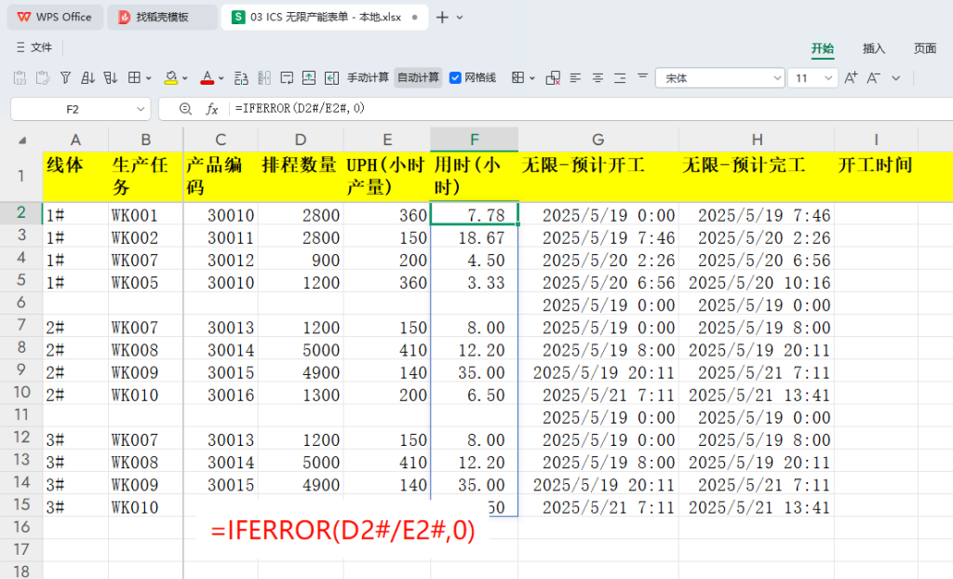The image size is (953, 579).
Task: Open the 宋体 font name dropdown
Action: (777, 78)
